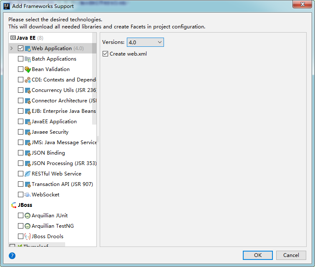Check the JavaEE Application checkbox

(x=20, y=122)
